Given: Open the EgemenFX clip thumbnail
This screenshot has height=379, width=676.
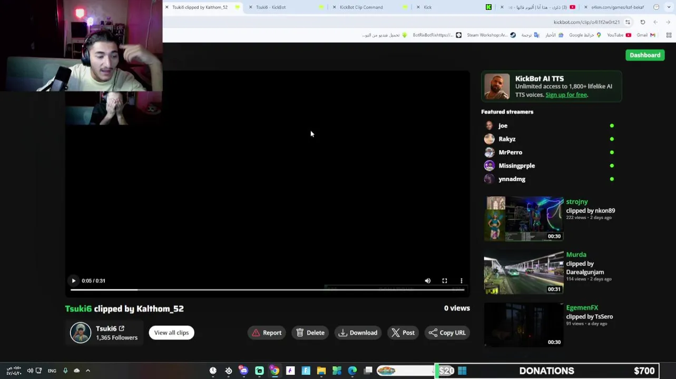Looking at the screenshot, I should point(524,325).
